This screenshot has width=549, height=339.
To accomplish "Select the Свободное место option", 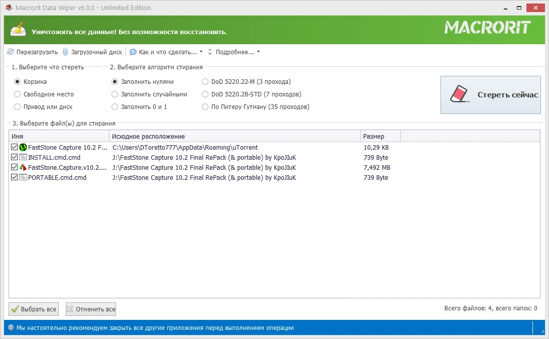I will click(17, 94).
